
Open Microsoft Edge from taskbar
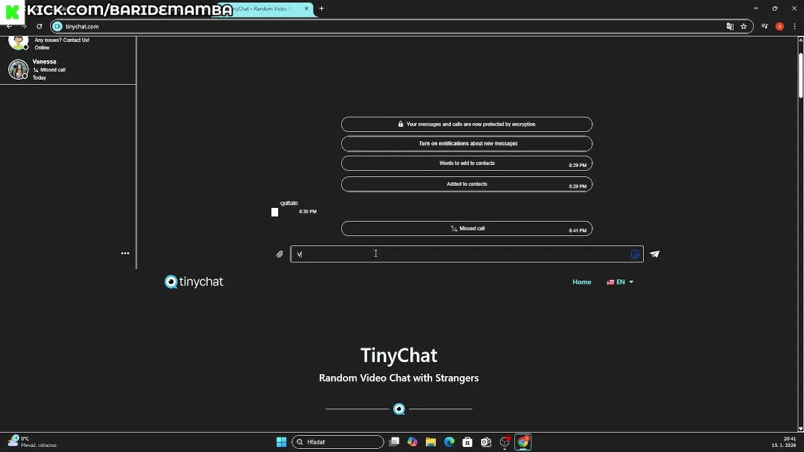[x=449, y=442]
